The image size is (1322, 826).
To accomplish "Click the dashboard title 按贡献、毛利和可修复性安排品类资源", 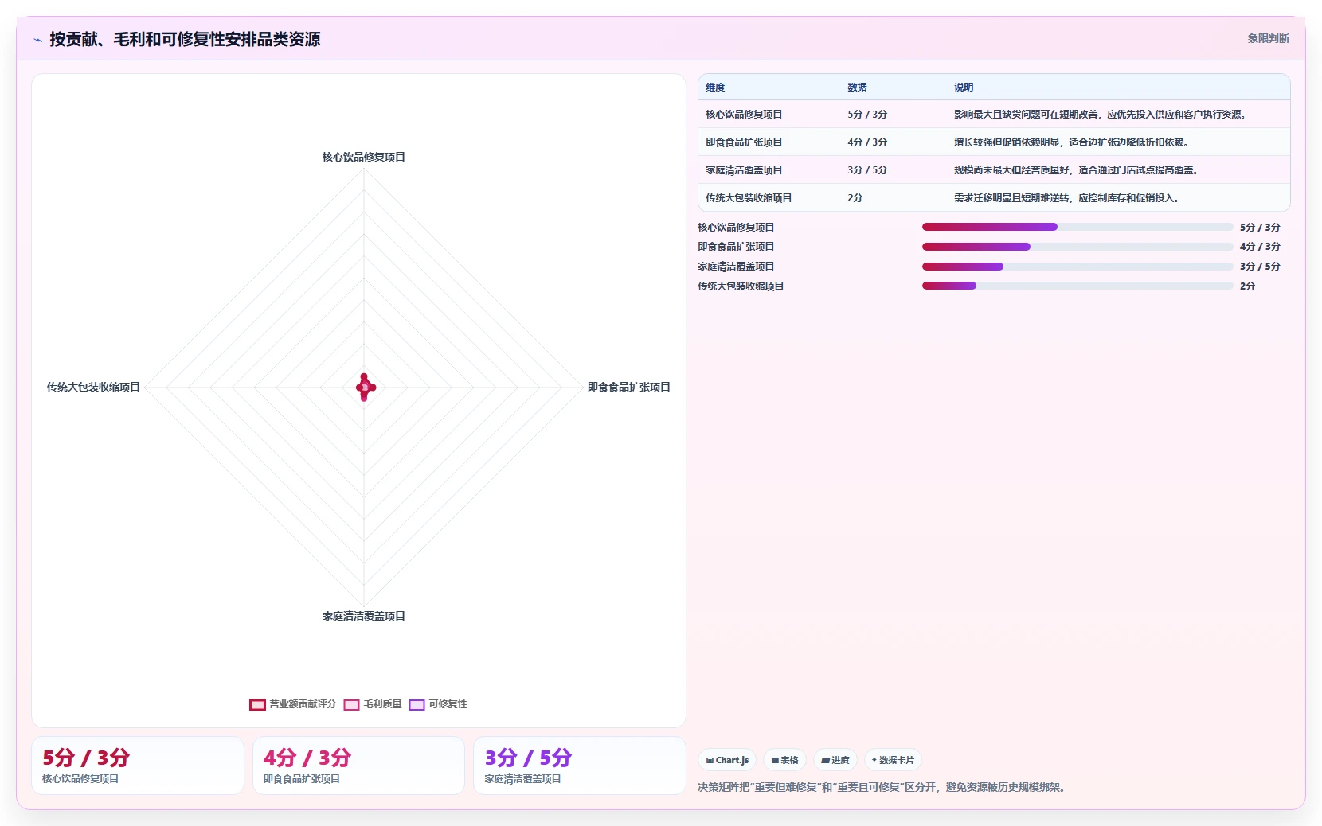I will [185, 40].
